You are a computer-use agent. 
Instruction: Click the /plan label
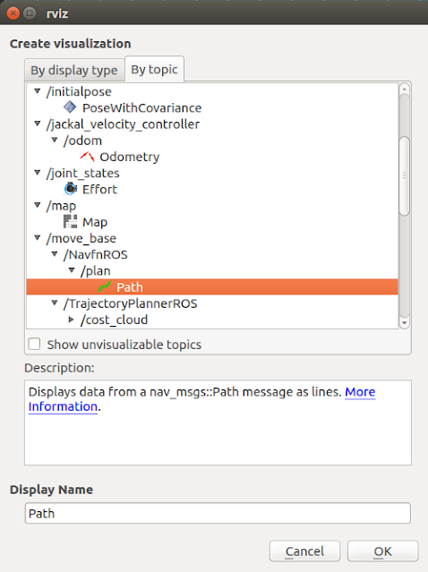95,271
